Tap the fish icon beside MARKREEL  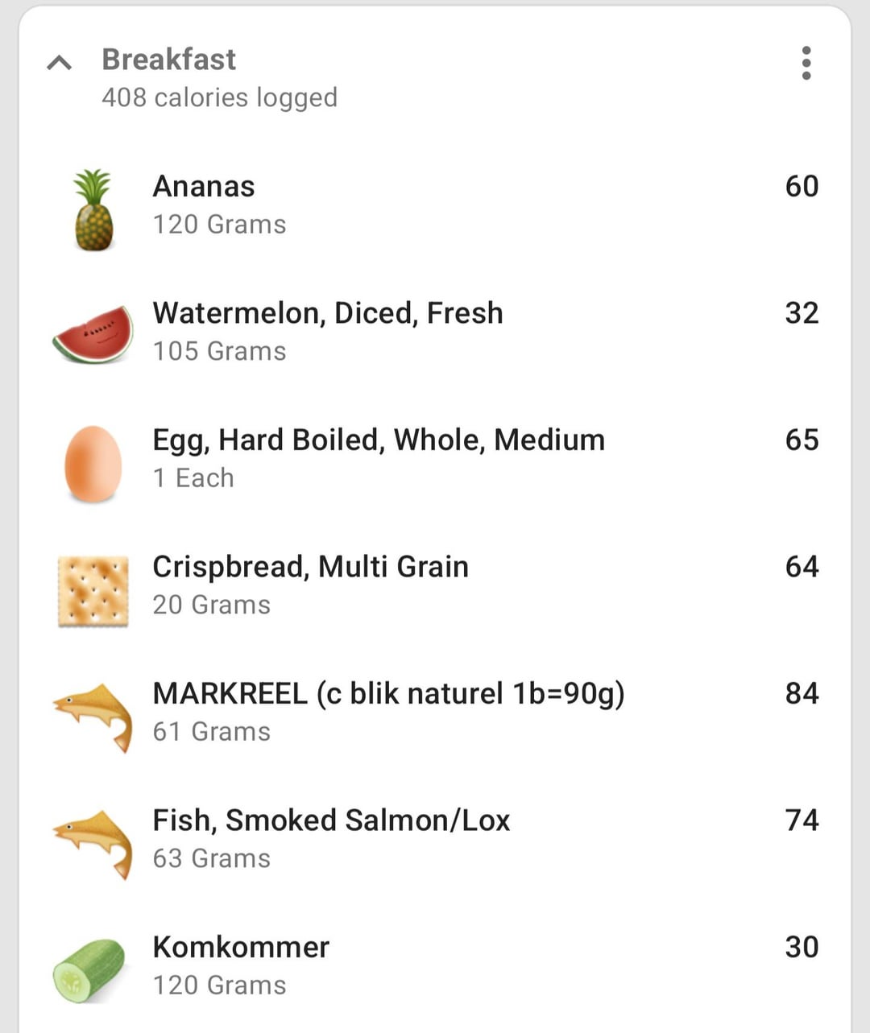tap(93, 717)
